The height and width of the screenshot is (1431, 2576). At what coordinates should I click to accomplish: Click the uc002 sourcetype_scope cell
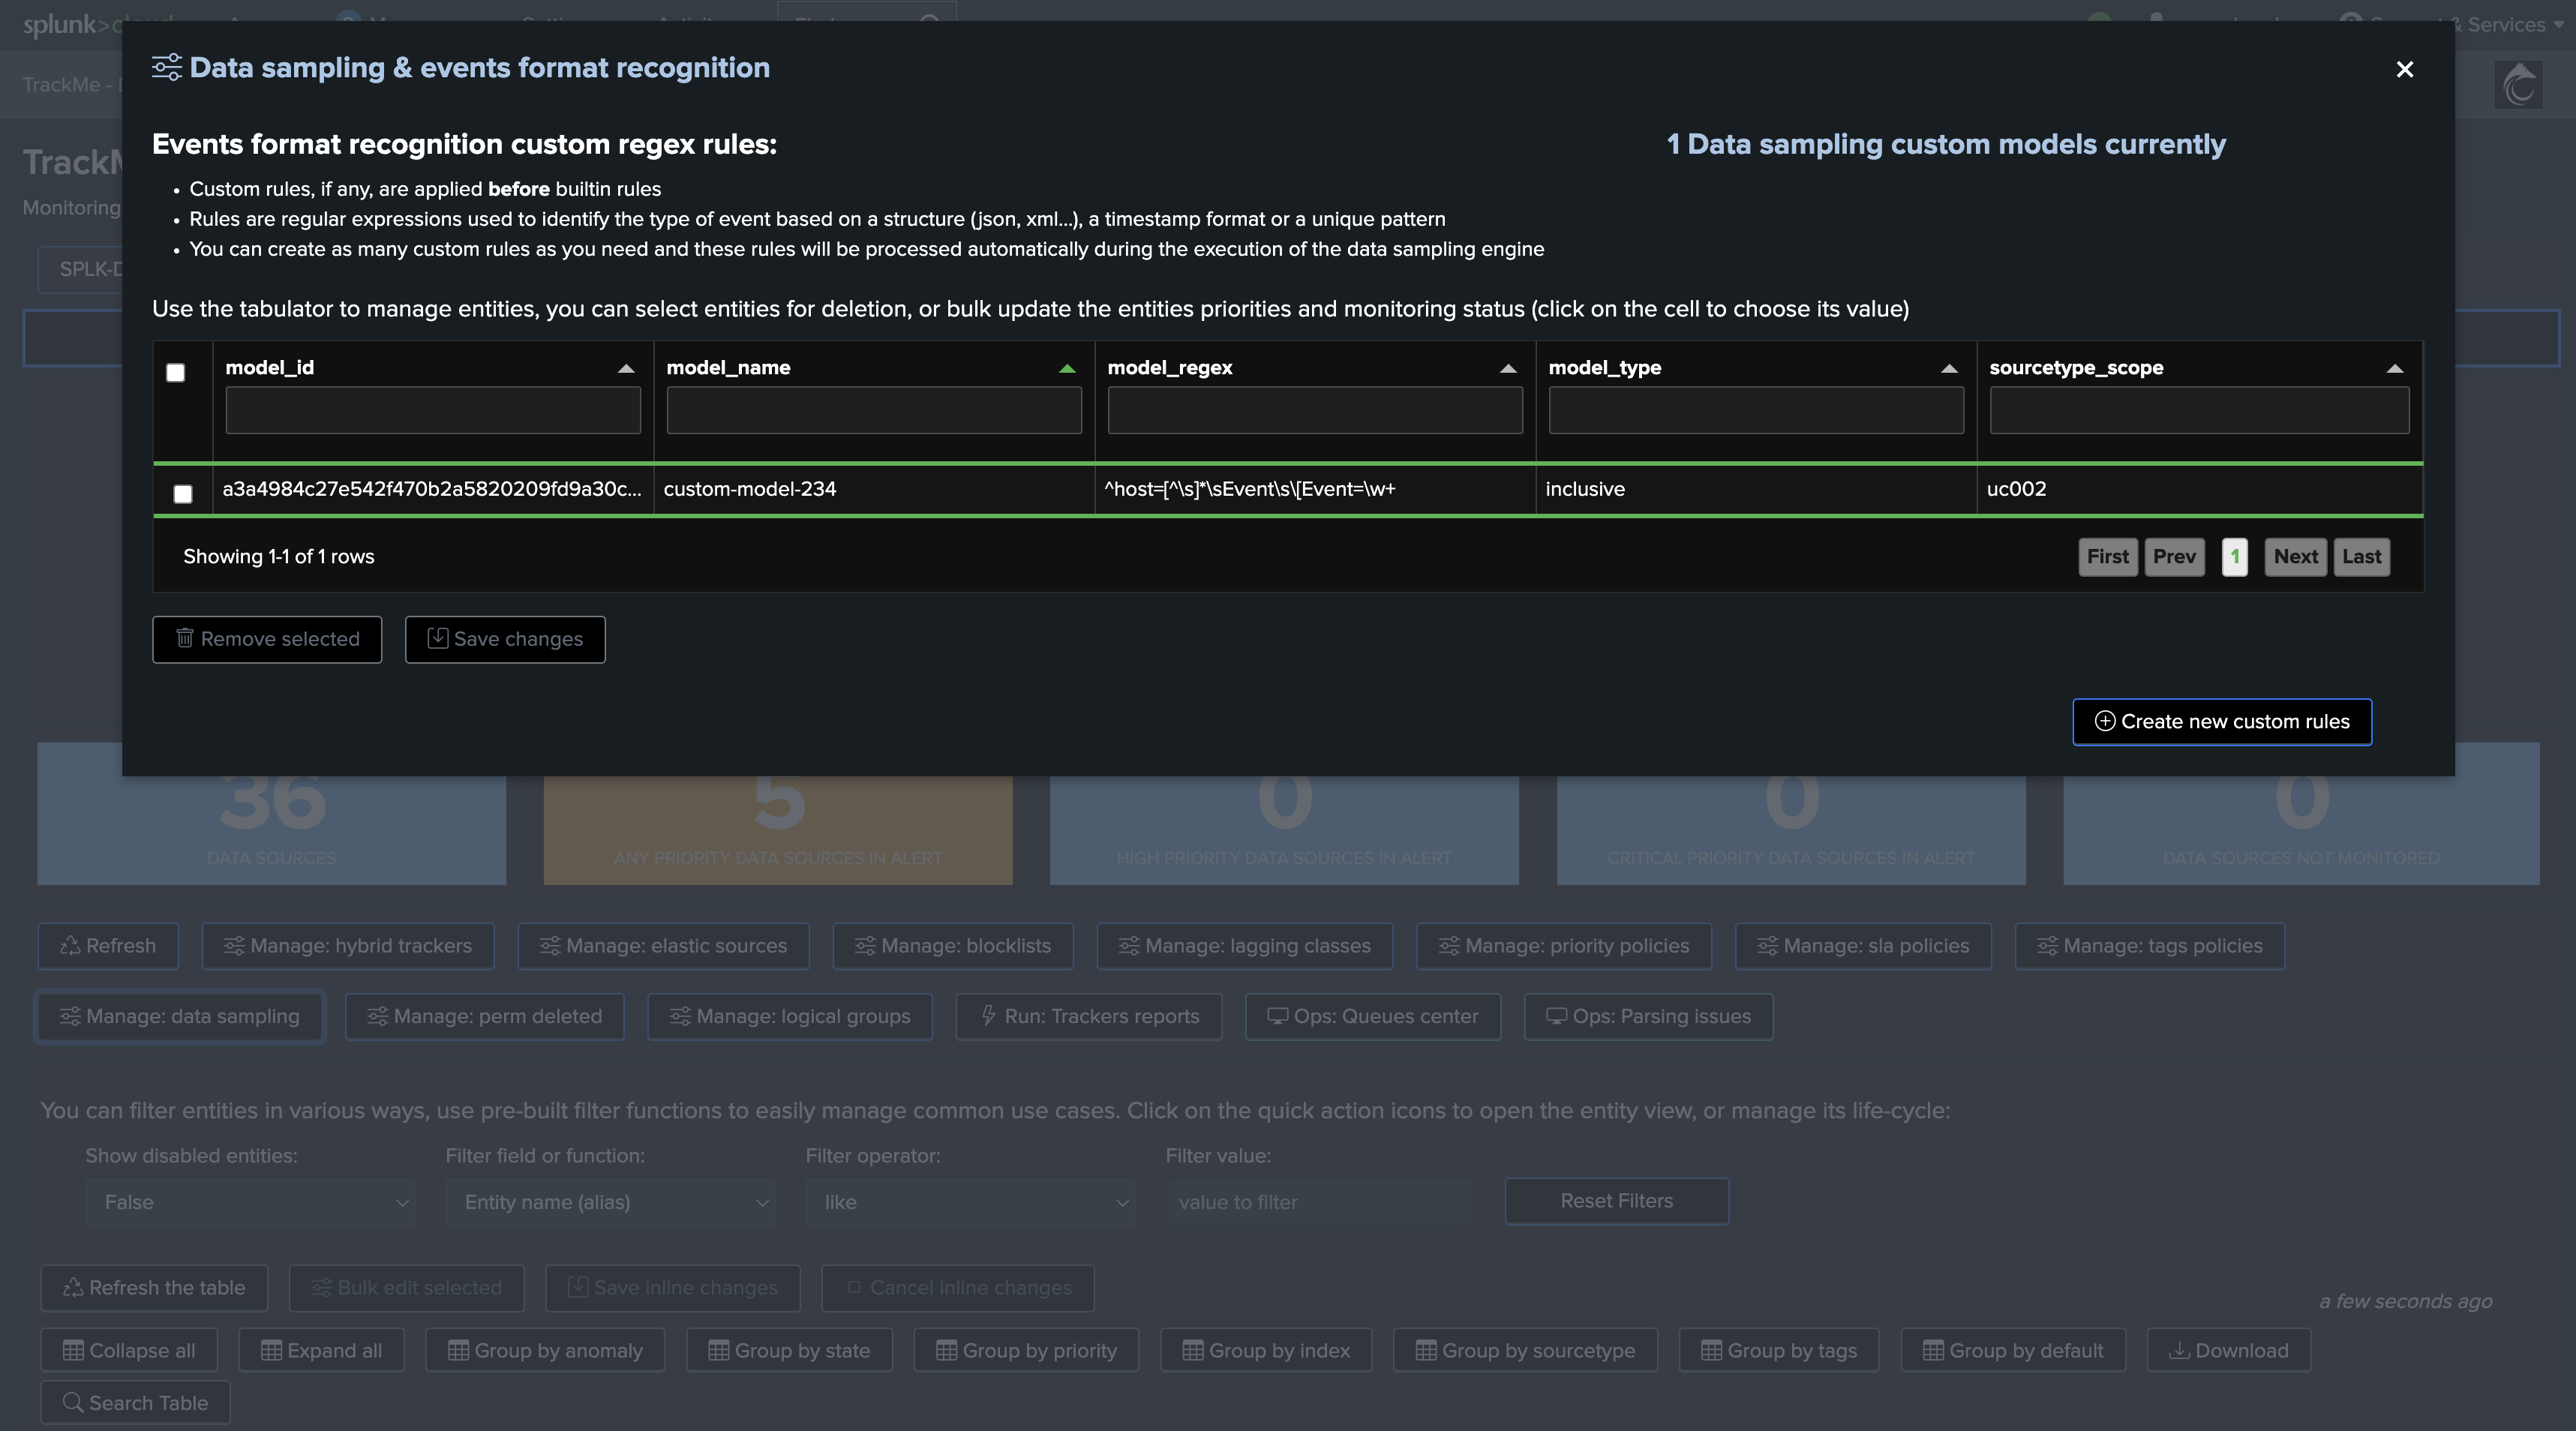coord(2016,489)
